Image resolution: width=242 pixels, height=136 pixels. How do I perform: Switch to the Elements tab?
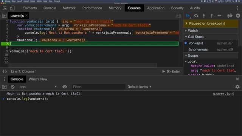coord(30,8)
